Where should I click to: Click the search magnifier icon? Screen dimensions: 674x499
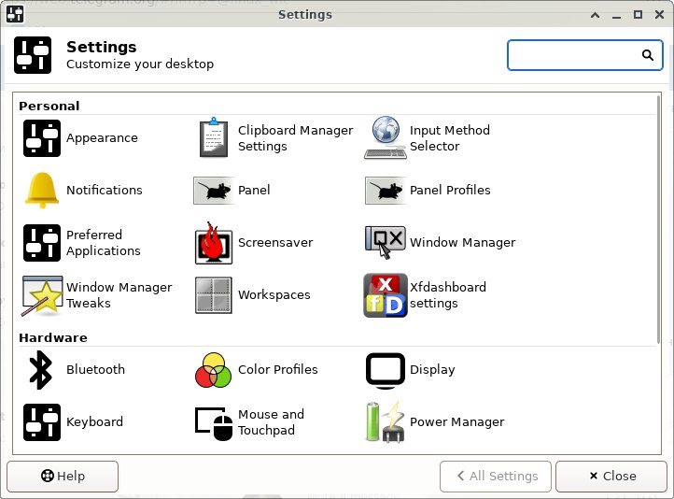[x=648, y=55]
